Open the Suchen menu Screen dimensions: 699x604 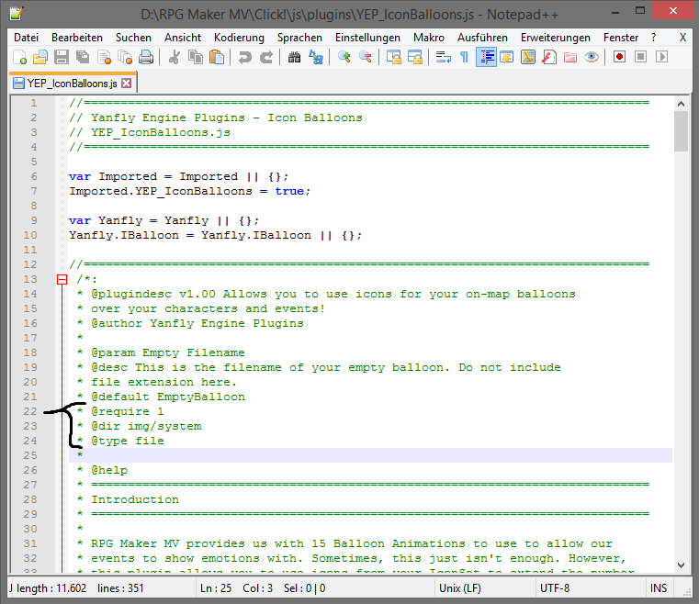pyautogui.click(x=133, y=38)
